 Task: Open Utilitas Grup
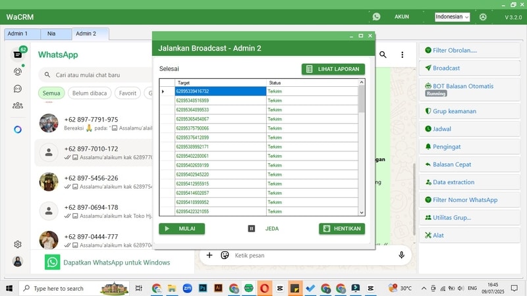470,218
